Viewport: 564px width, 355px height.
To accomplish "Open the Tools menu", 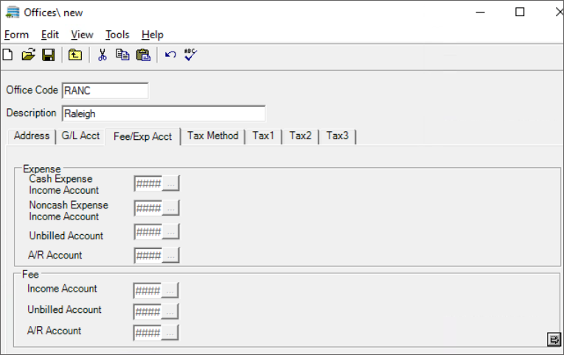I will pos(117,35).
